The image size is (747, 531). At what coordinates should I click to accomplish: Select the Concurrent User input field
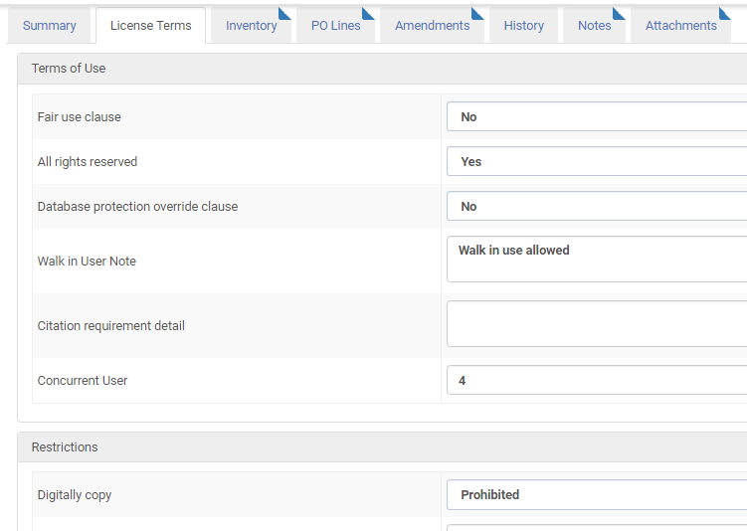(x=597, y=381)
